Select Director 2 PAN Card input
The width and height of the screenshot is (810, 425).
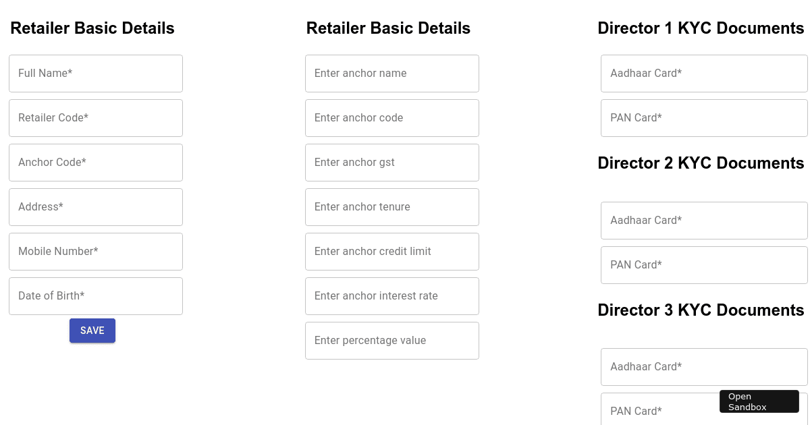click(703, 265)
